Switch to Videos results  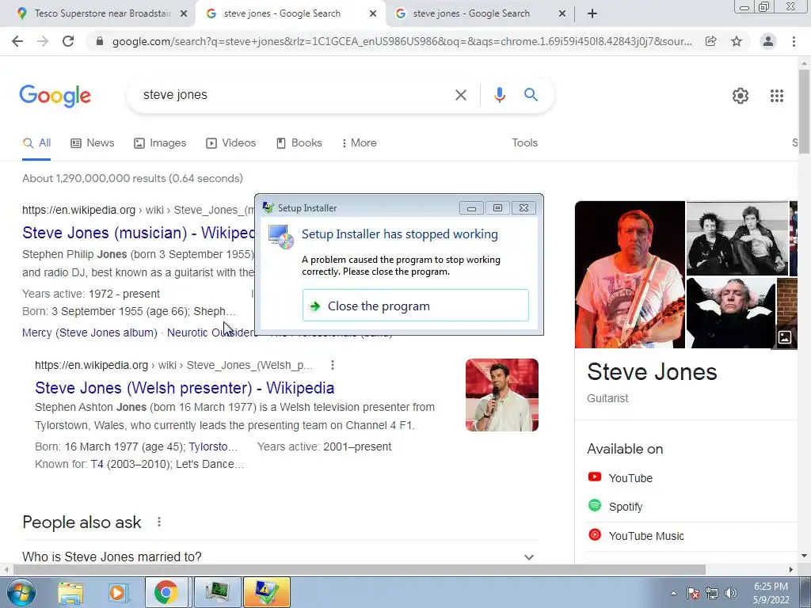click(x=230, y=143)
